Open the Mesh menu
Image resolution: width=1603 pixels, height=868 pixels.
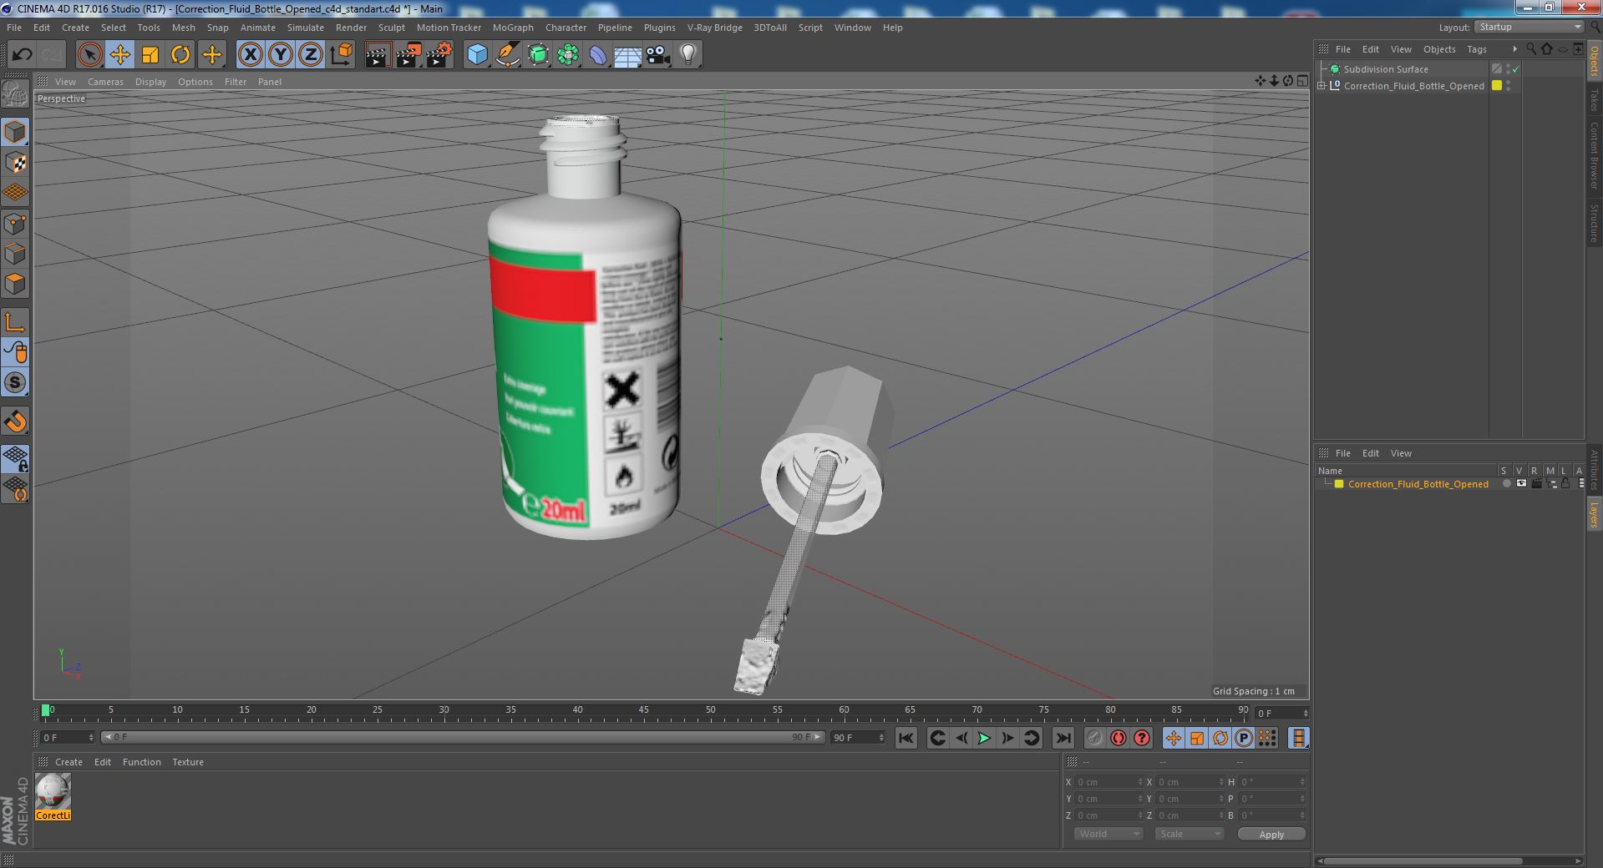click(x=183, y=28)
